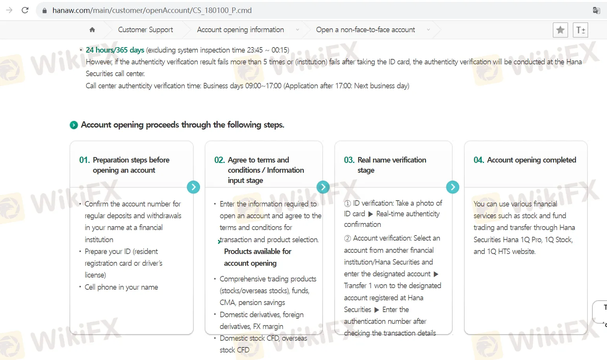Click the hanaw.com address bar URL
Image resolution: width=607 pixels, height=360 pixels.
[152, 11]
